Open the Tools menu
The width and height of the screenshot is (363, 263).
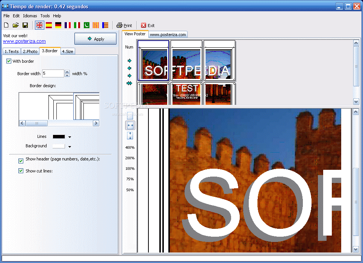coord(45,16)
